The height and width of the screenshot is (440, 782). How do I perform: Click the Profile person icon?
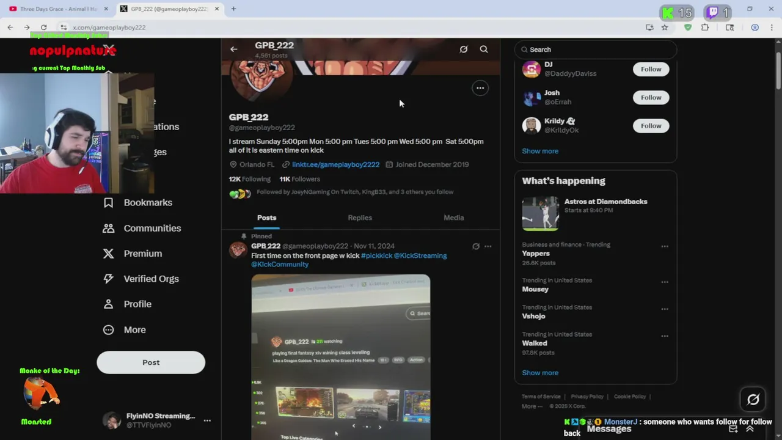click(109, 304)
